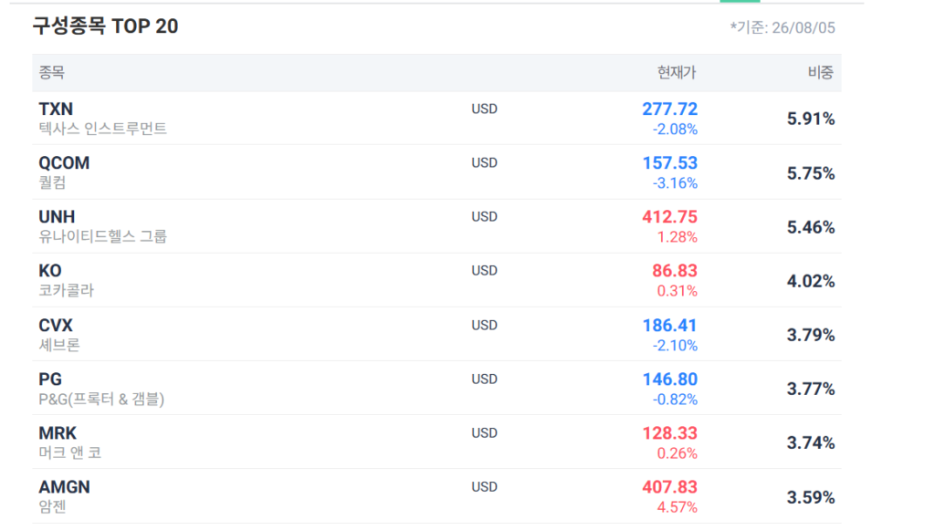The width and height of the screenshot is (935, 530).
Task: Click the 4.57% change value
Action: [x=678, y=507]
